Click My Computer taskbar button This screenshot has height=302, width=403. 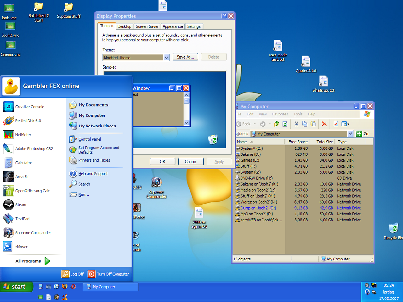[111, 287]
